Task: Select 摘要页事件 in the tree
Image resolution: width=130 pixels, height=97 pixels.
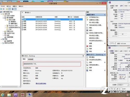Action: (14, 24)
